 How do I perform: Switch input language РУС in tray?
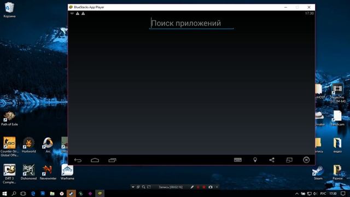pyautogui.click(x=323, y=194)
